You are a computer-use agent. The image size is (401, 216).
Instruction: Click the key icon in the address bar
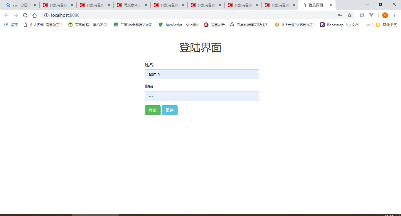[340, 15]
